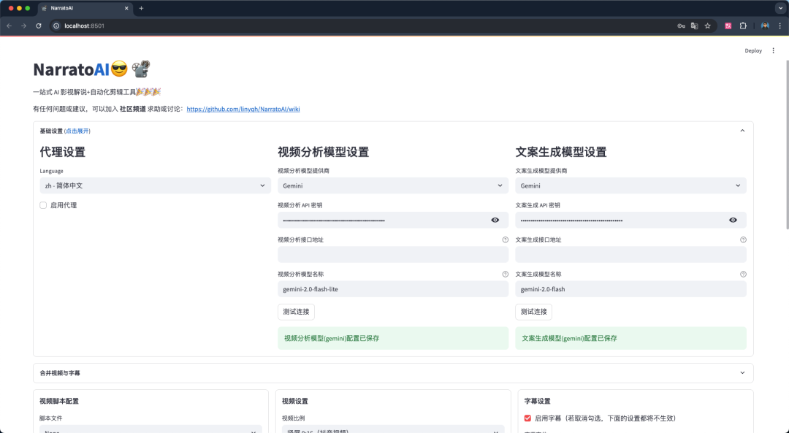
Task: Click the 字幕设置 heading
Action: pos(538,402)
